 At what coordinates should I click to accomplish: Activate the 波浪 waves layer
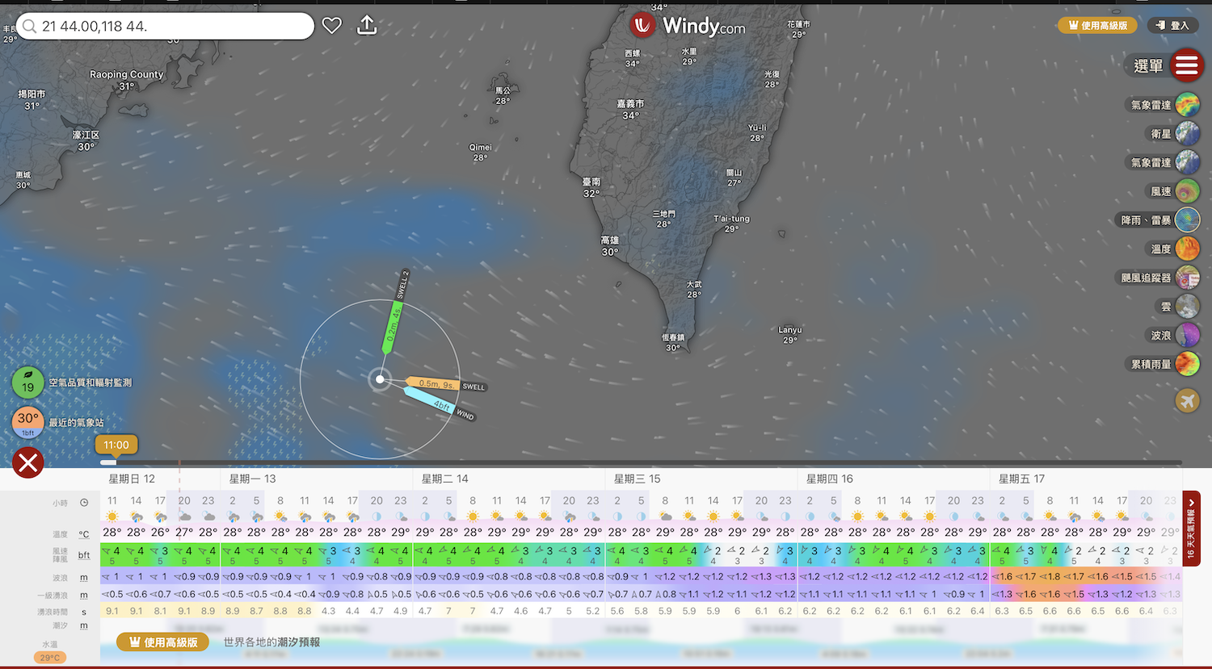pyautogui.click(x=1187, y=335)
